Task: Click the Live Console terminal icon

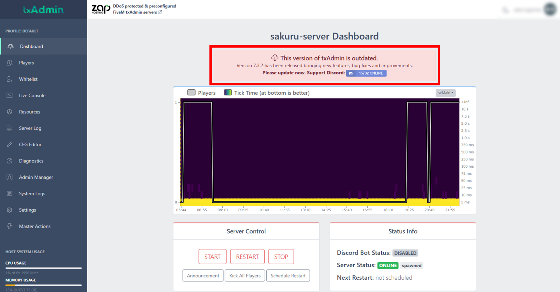Action: (x=10, y=95)
